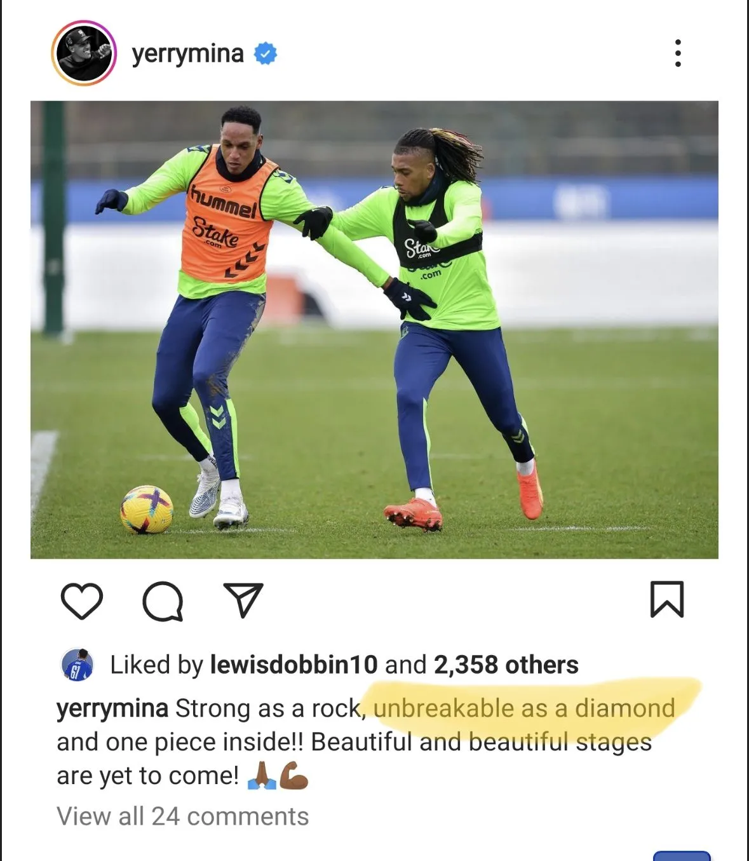
Task: Open yerrymina username in the caption
Action: pyautogui.click(x=112, y=708)
